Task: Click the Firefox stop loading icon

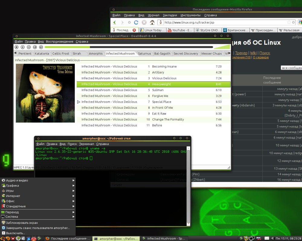Action: [x=144, y=23]
